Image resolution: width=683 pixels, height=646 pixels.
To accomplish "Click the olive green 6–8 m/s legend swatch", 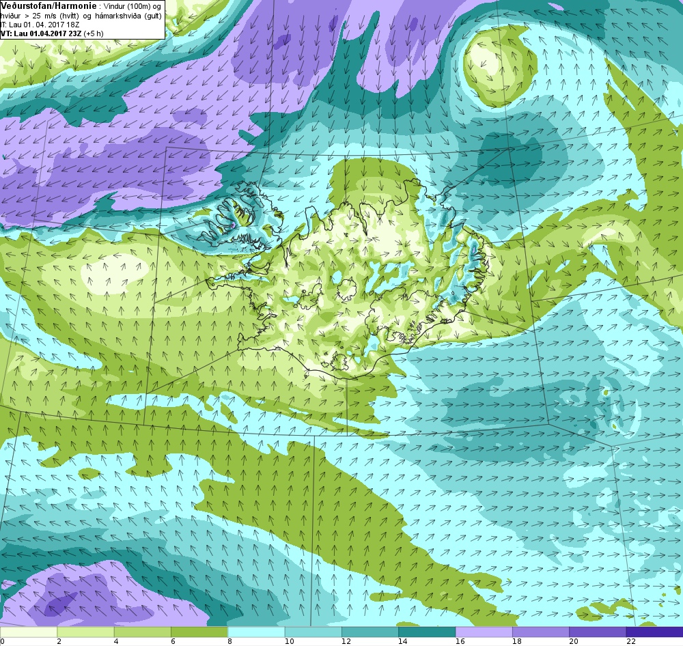I will (199, 632).
